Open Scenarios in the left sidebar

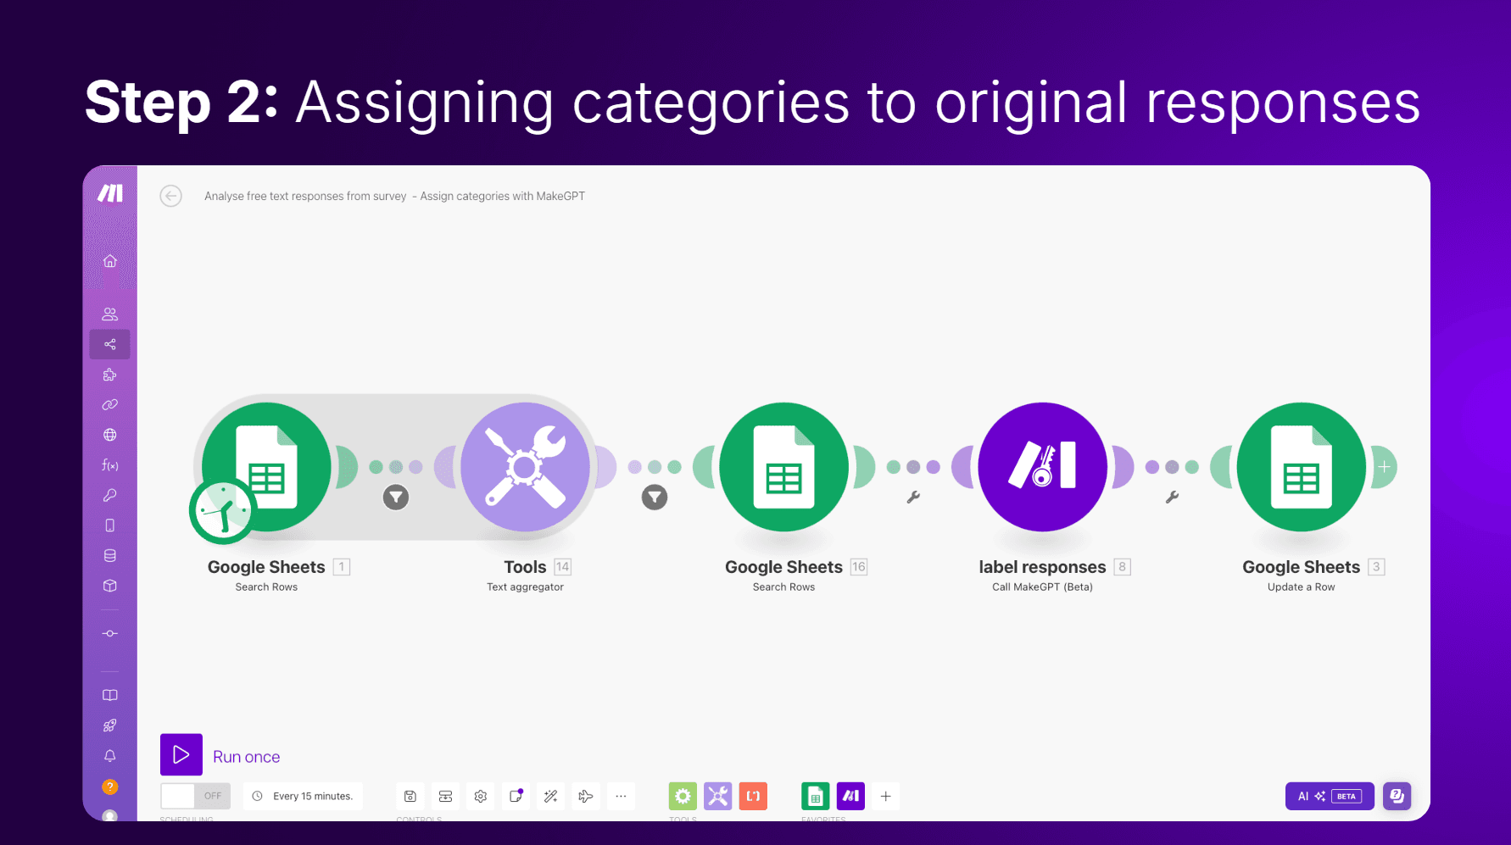point(110,344)
